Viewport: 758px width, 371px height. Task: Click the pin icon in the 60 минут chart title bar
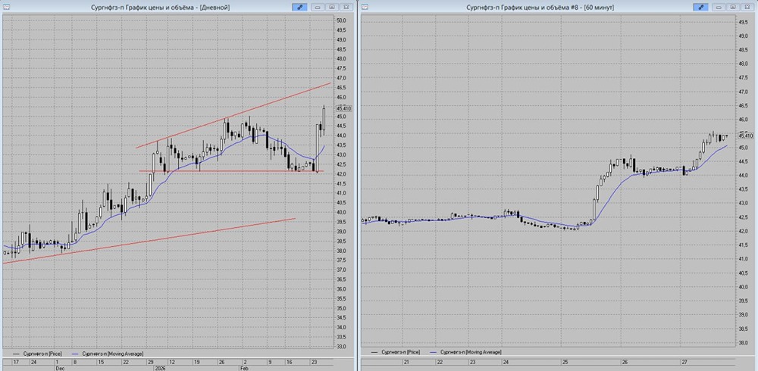pos(700,7)
